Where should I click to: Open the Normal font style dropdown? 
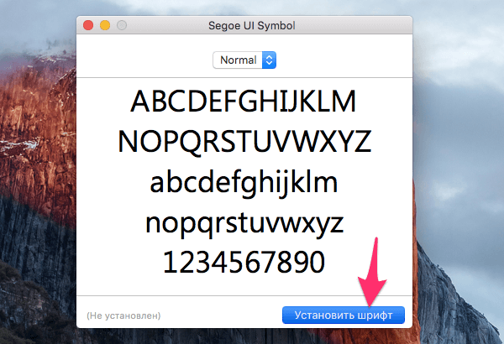[244, 60]
